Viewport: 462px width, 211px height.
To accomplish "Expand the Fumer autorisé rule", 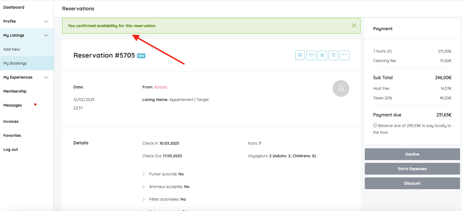I will click(144, 174).
